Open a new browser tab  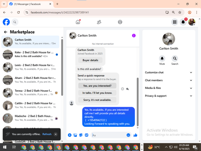click(x=57, y=4)
